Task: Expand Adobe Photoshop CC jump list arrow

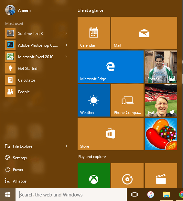Action: [x=66, y=45]
